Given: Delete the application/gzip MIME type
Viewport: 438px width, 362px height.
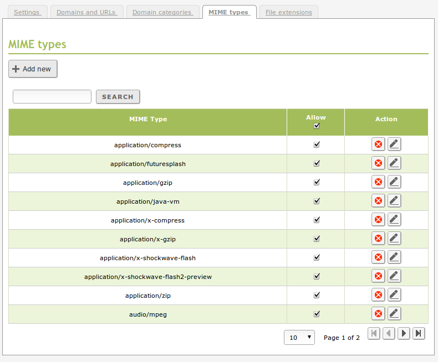Looking at the screenshot, I should coord(378,182).
